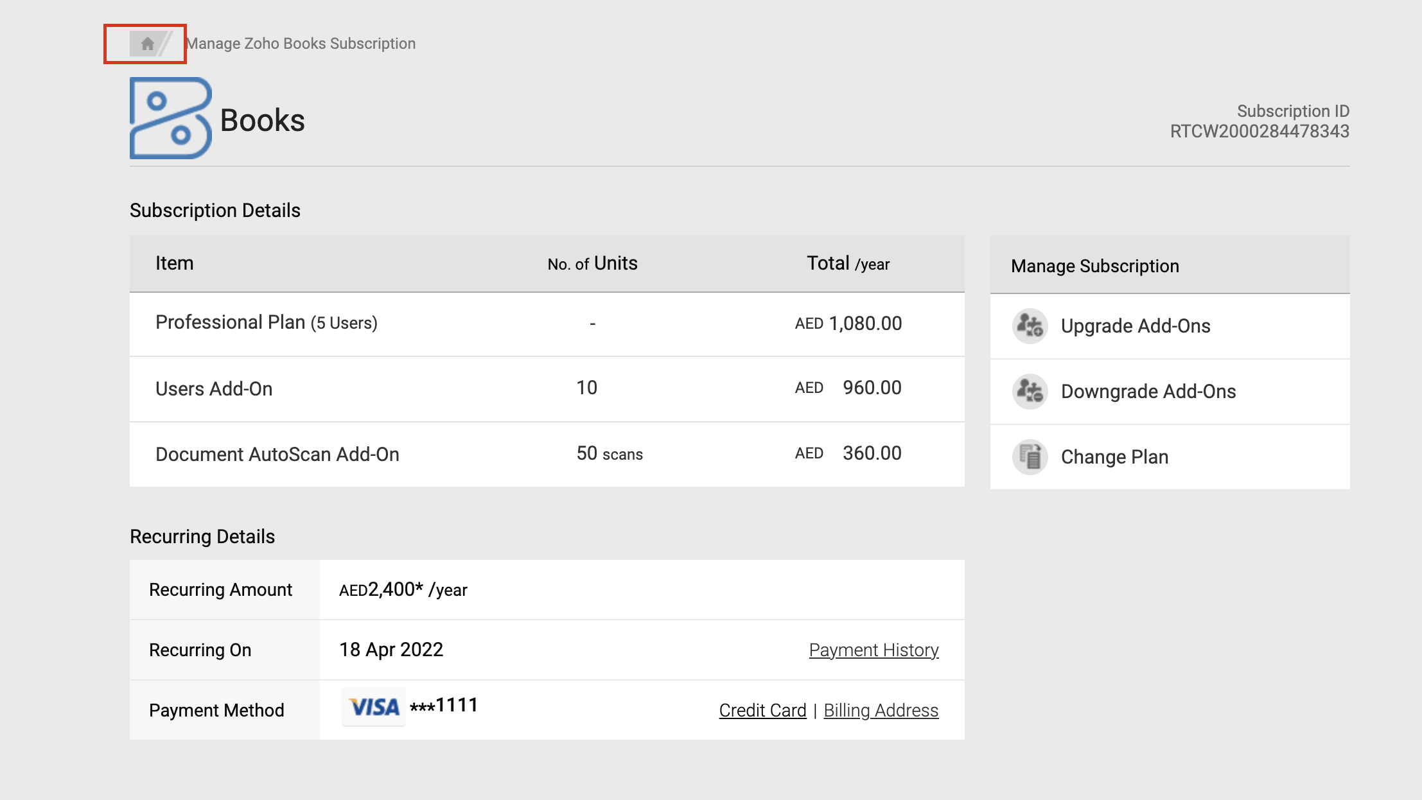Click the masked card number ***1111
The height and width of the screenshot is (800, 1422).
[x=444, y=706]
